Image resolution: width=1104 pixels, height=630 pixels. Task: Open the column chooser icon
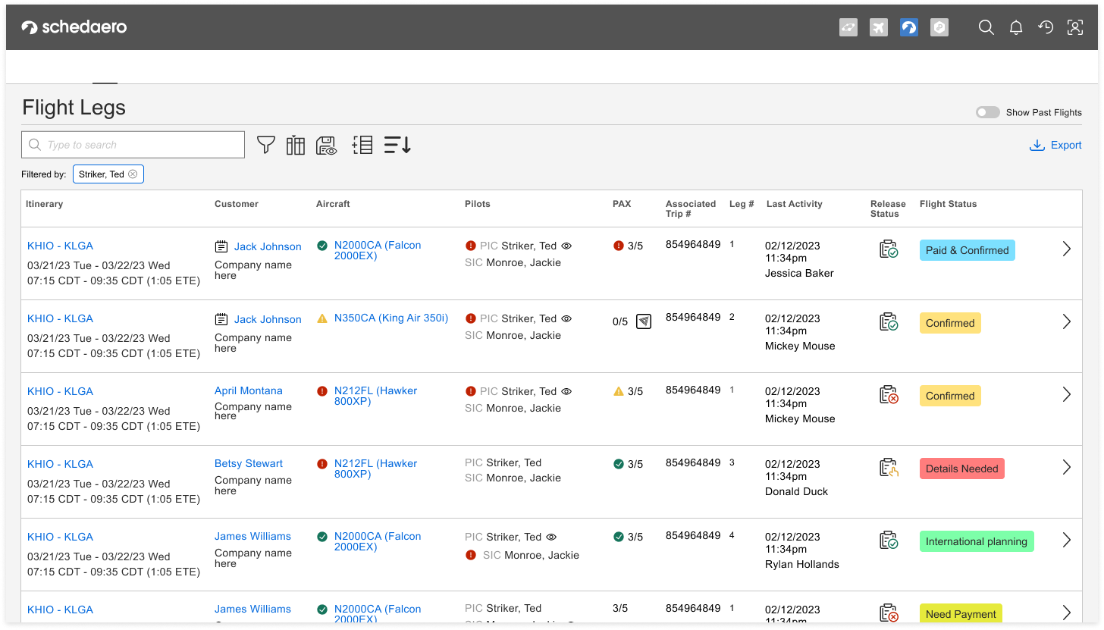(x=296, y=145)
